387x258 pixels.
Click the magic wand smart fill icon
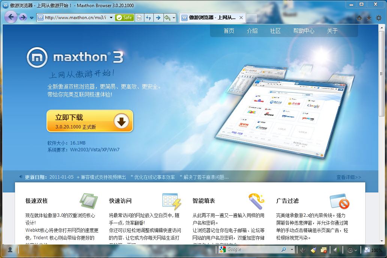coord(256,201)
